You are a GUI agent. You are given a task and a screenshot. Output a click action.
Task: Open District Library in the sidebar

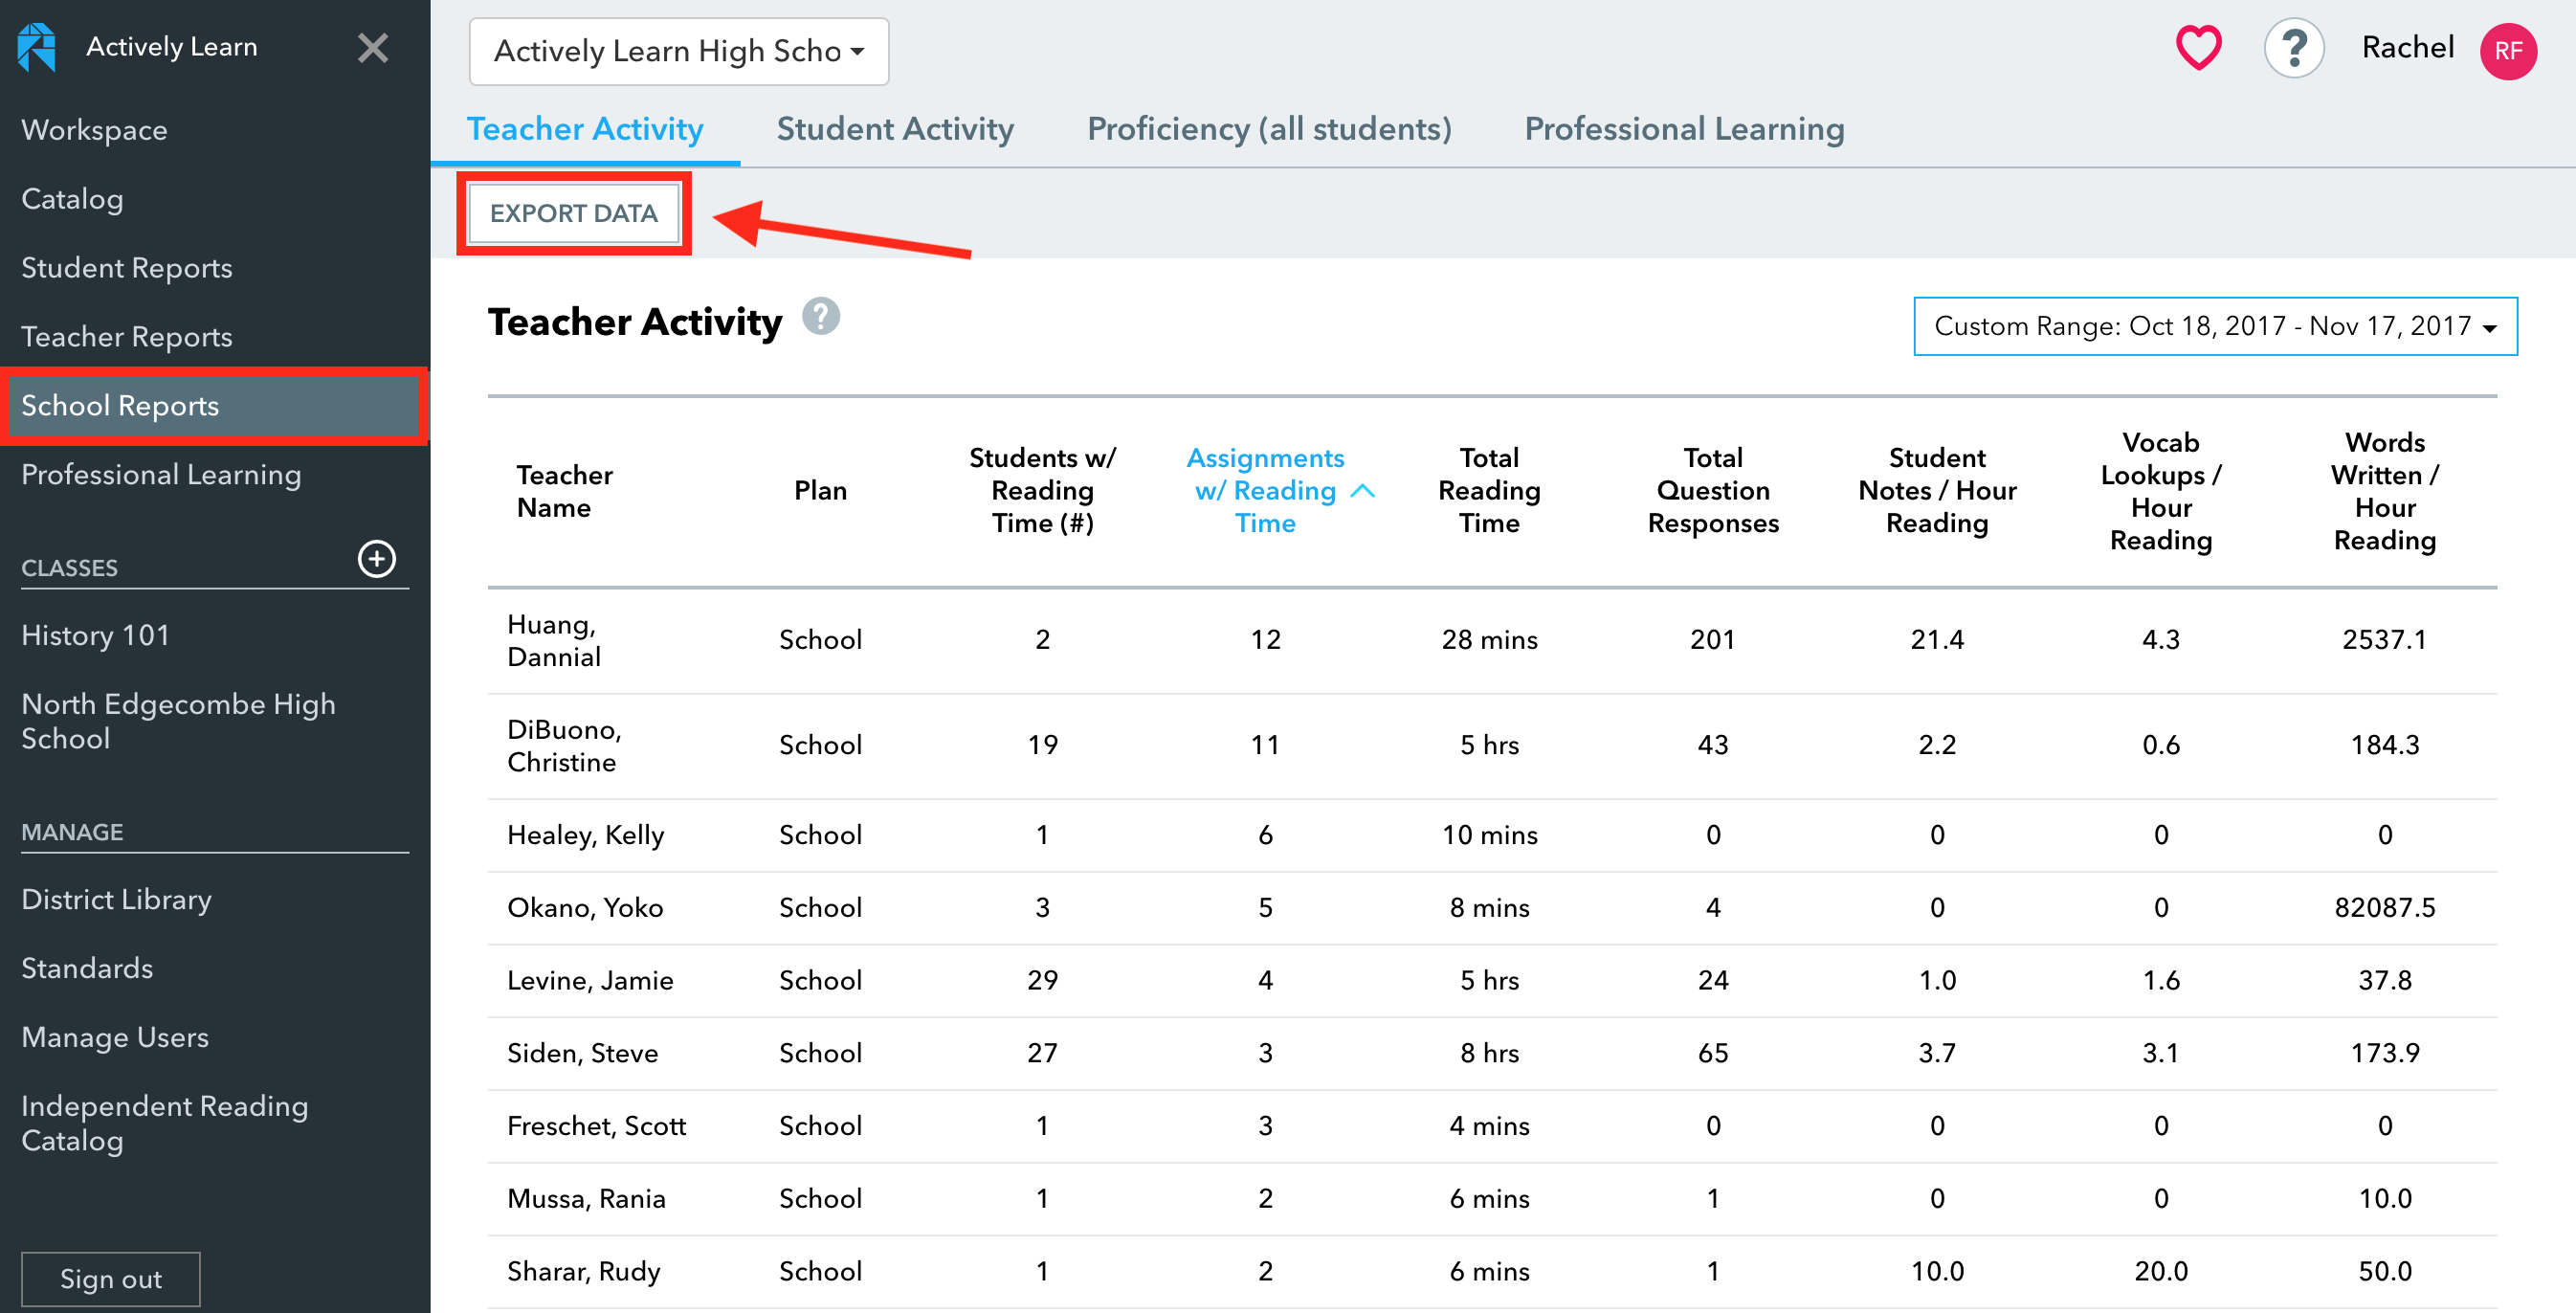[x=116, y=900]
